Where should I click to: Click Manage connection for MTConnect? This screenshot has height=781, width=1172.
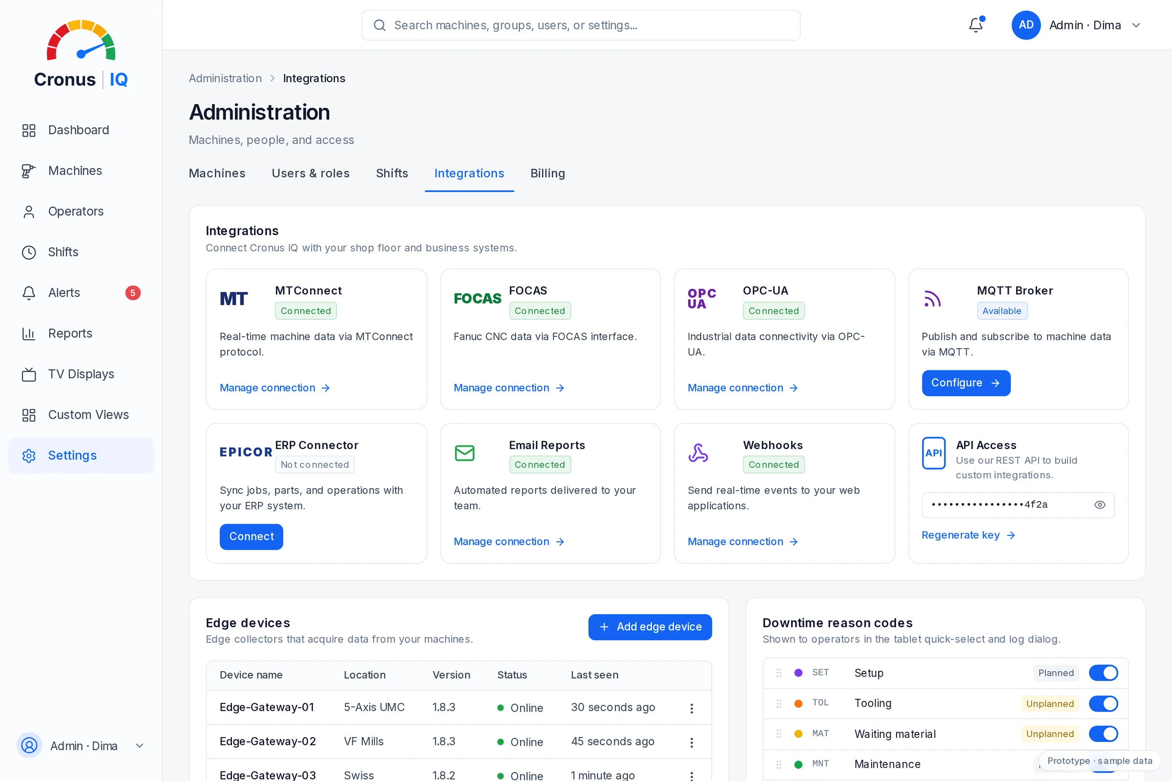(274, 388)
